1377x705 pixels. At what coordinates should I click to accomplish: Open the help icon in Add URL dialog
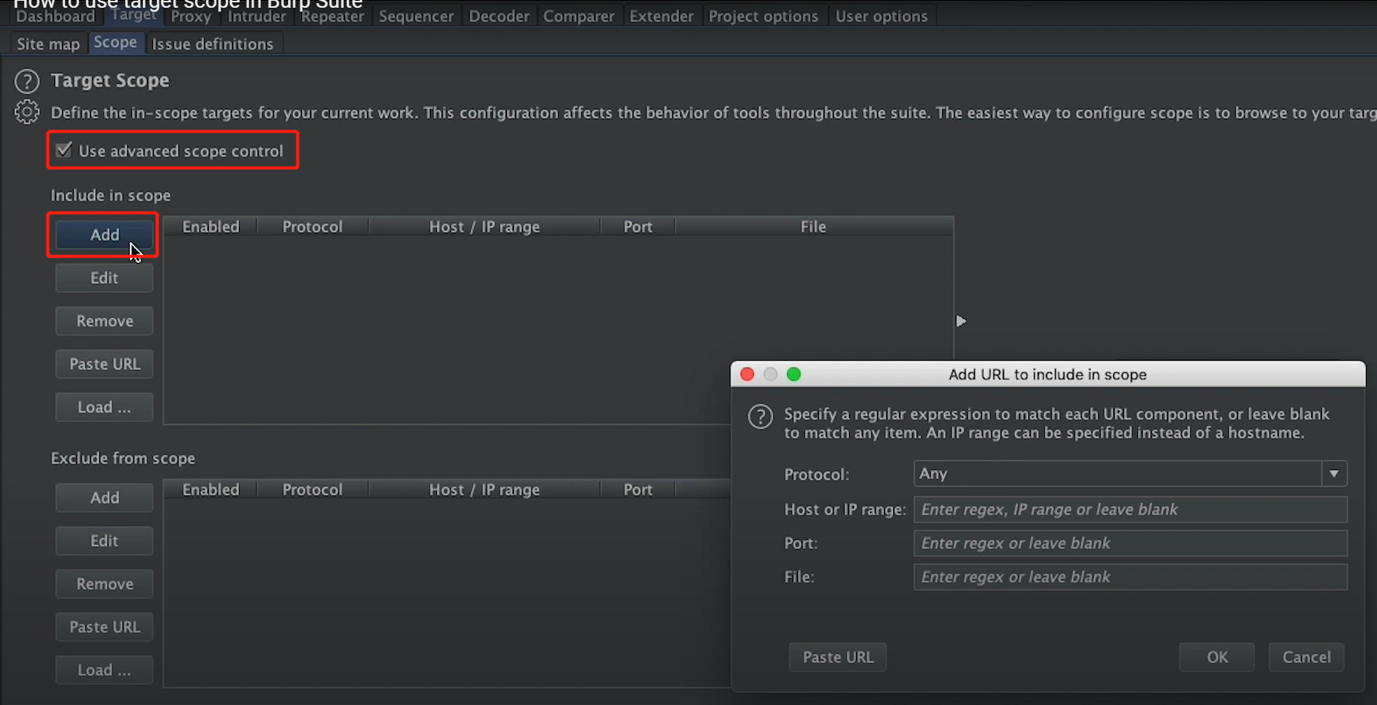click(761, 416)
